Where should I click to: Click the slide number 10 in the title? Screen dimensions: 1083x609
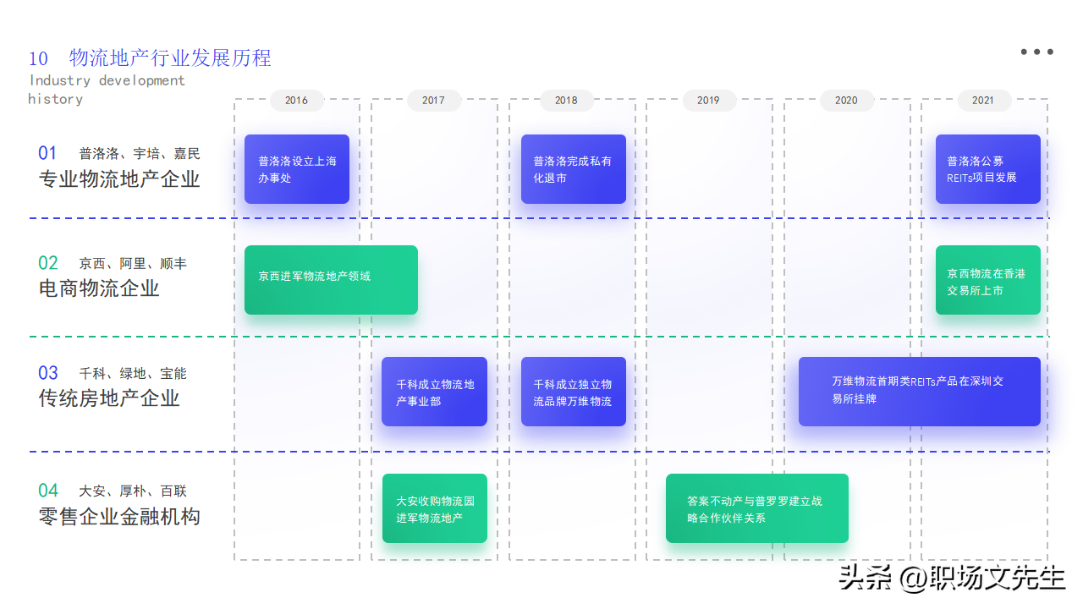pos(38,58)
